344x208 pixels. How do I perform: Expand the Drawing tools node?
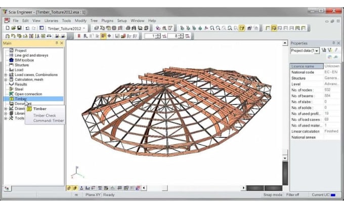[6, 108]
